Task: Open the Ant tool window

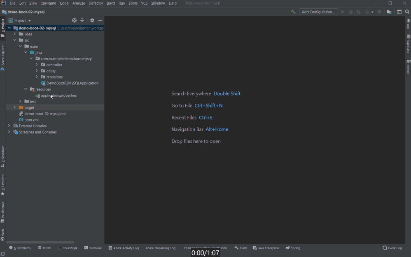Action: pos(408,23)
